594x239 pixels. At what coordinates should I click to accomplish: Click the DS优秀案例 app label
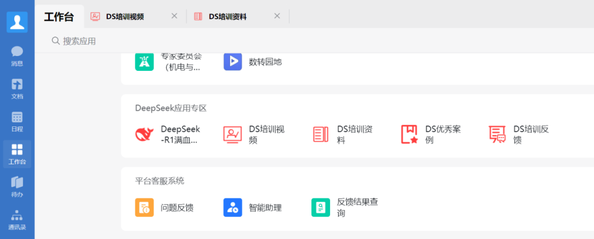pyautogui.click(x=443, y=135)
